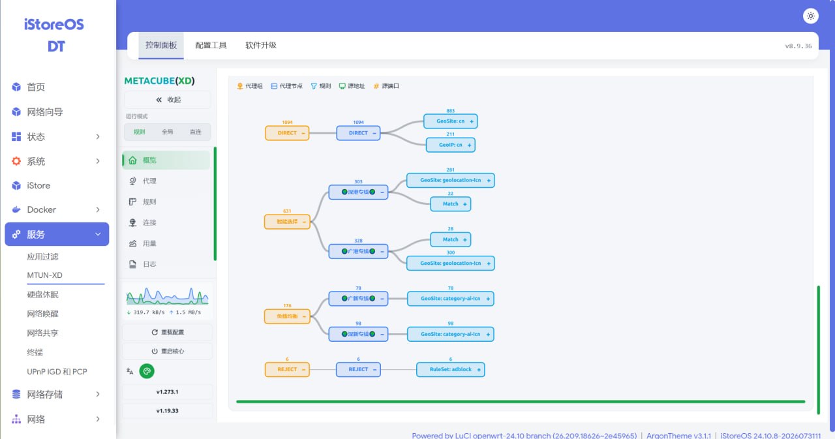Collapse the 广港专线 node
The height and width of the screenshot is (439, 835).
[382, 251]
